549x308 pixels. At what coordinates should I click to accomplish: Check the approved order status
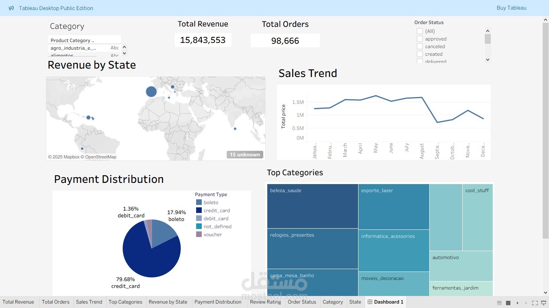tap(420, 38)
